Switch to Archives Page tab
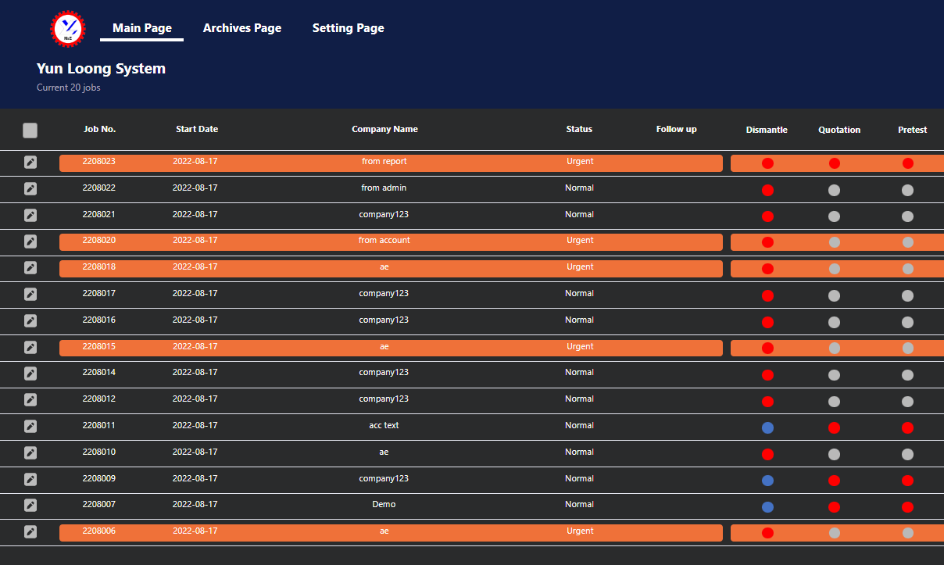 point(242,28)
